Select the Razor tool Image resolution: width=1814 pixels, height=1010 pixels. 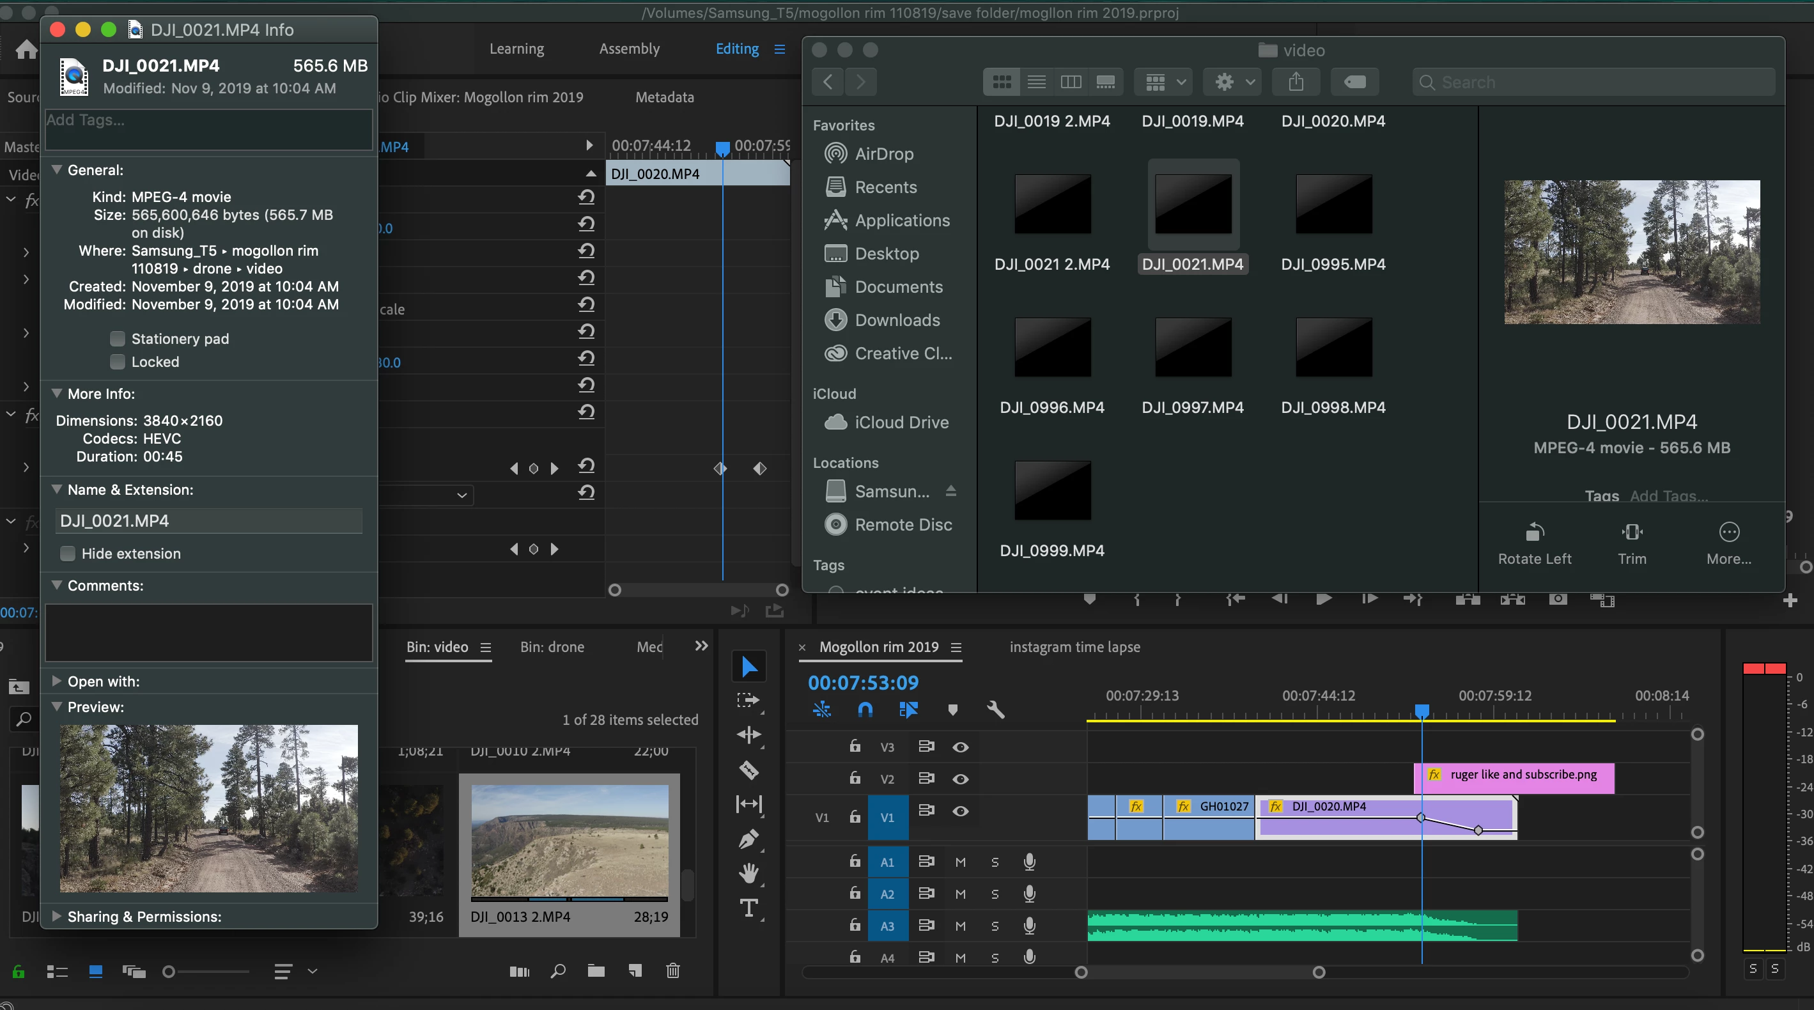click(x=748, y=769)
